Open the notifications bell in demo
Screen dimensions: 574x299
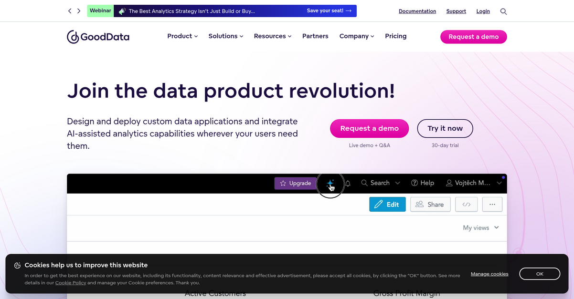(348, 183)
